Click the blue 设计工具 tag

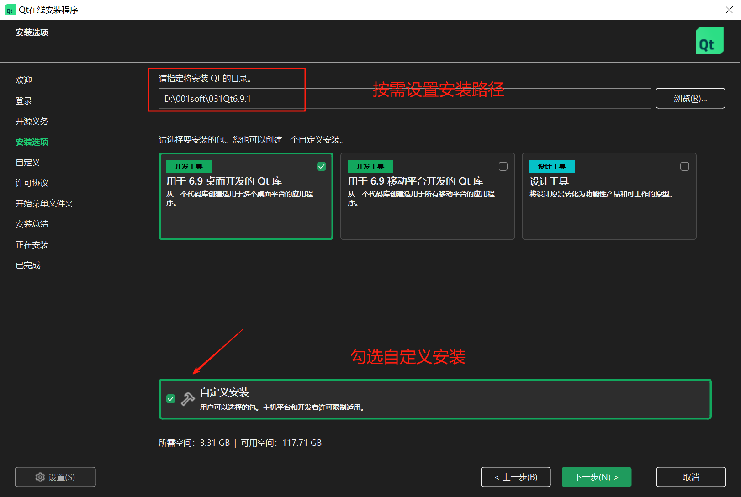[x=552, y=167]
